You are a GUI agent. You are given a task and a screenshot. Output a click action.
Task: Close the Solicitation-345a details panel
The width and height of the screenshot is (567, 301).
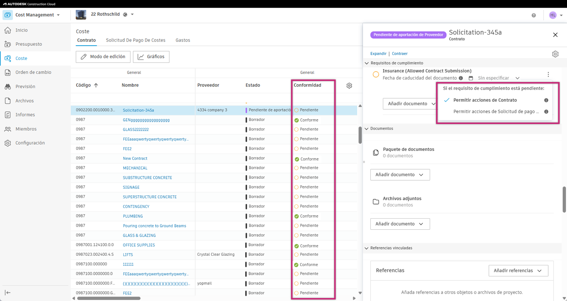[x=555, y=35]
